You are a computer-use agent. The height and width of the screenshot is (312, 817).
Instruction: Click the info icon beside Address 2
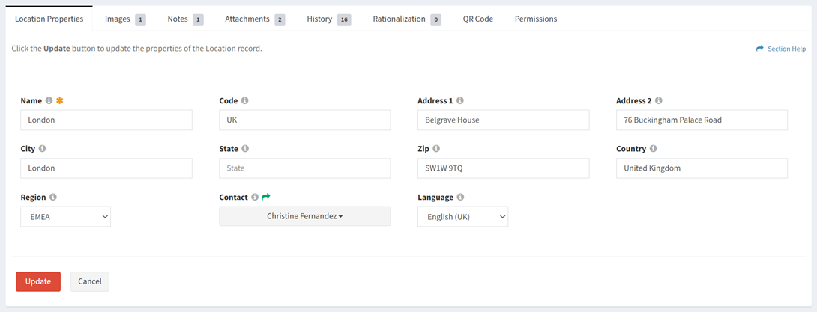(x=659, y=100)
